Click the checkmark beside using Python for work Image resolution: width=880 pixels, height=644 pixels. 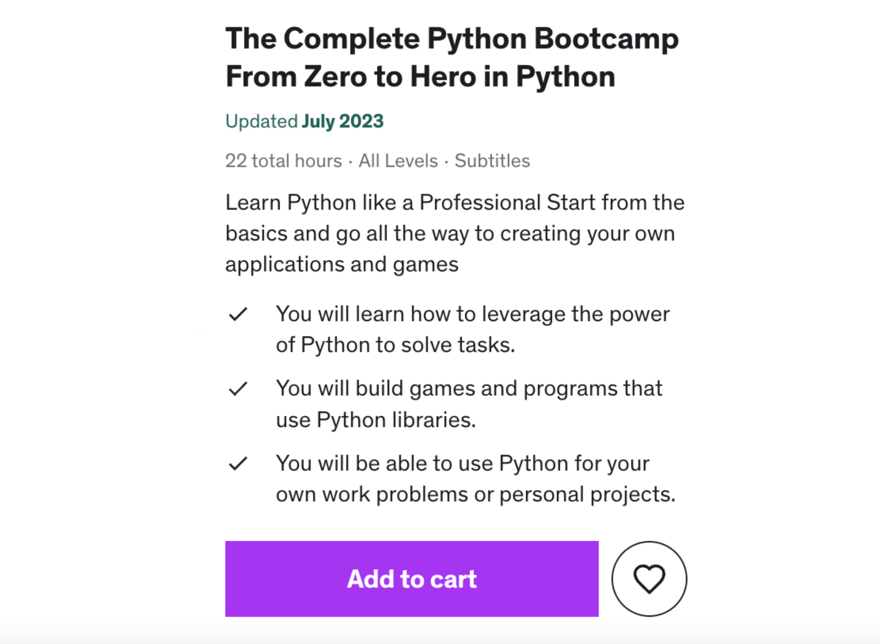click(238, 464)
